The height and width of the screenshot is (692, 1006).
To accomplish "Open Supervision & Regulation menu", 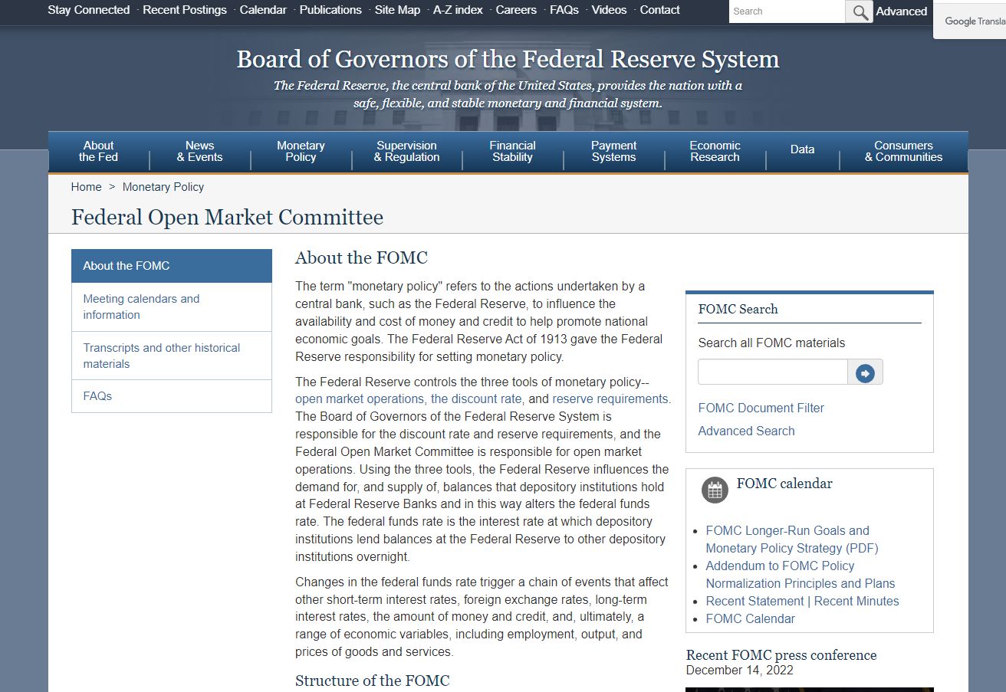I will click(406, 151).
